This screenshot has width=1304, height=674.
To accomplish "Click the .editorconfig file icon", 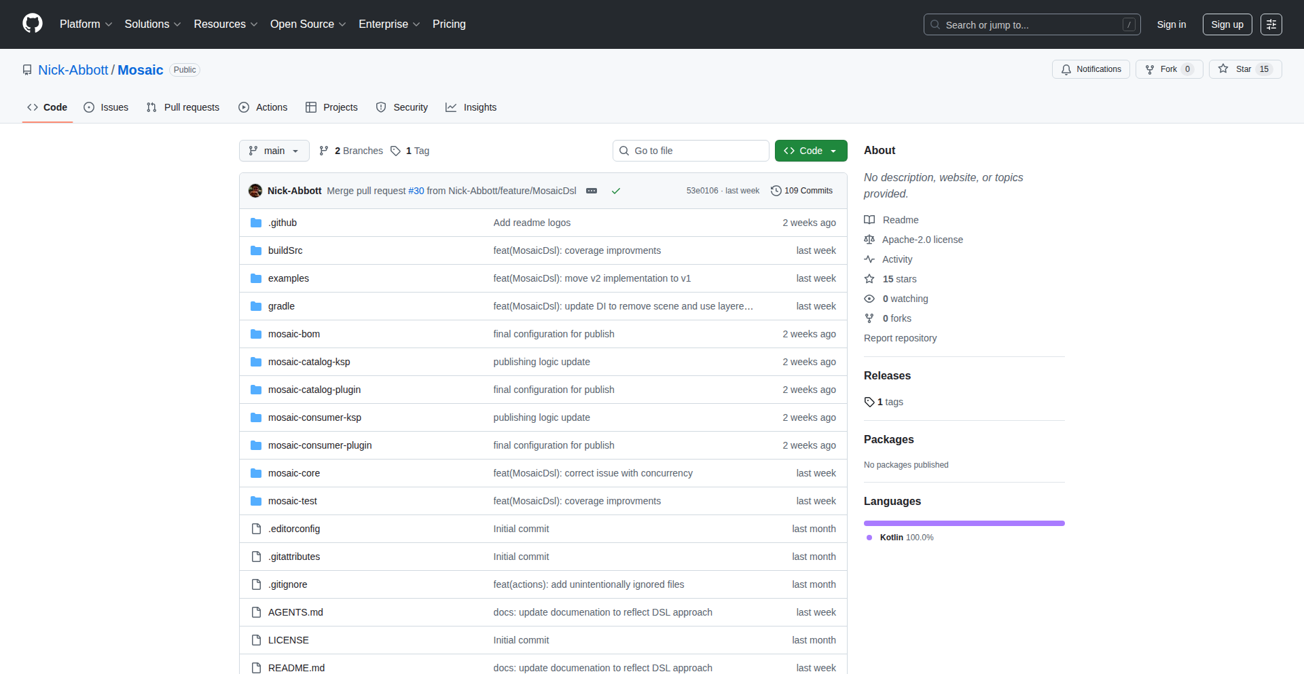I will [256, 529].
